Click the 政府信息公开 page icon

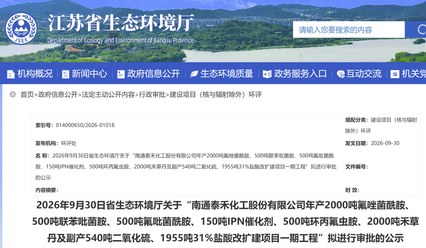pyautogui.click(x=121, y=74)
